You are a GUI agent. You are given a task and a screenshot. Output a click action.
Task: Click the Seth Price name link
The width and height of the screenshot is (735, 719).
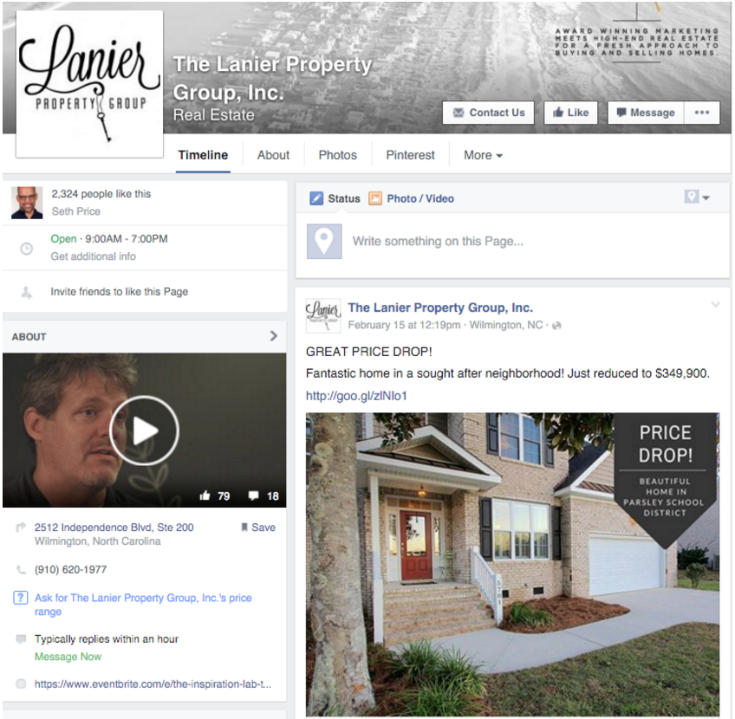point(76,211)
